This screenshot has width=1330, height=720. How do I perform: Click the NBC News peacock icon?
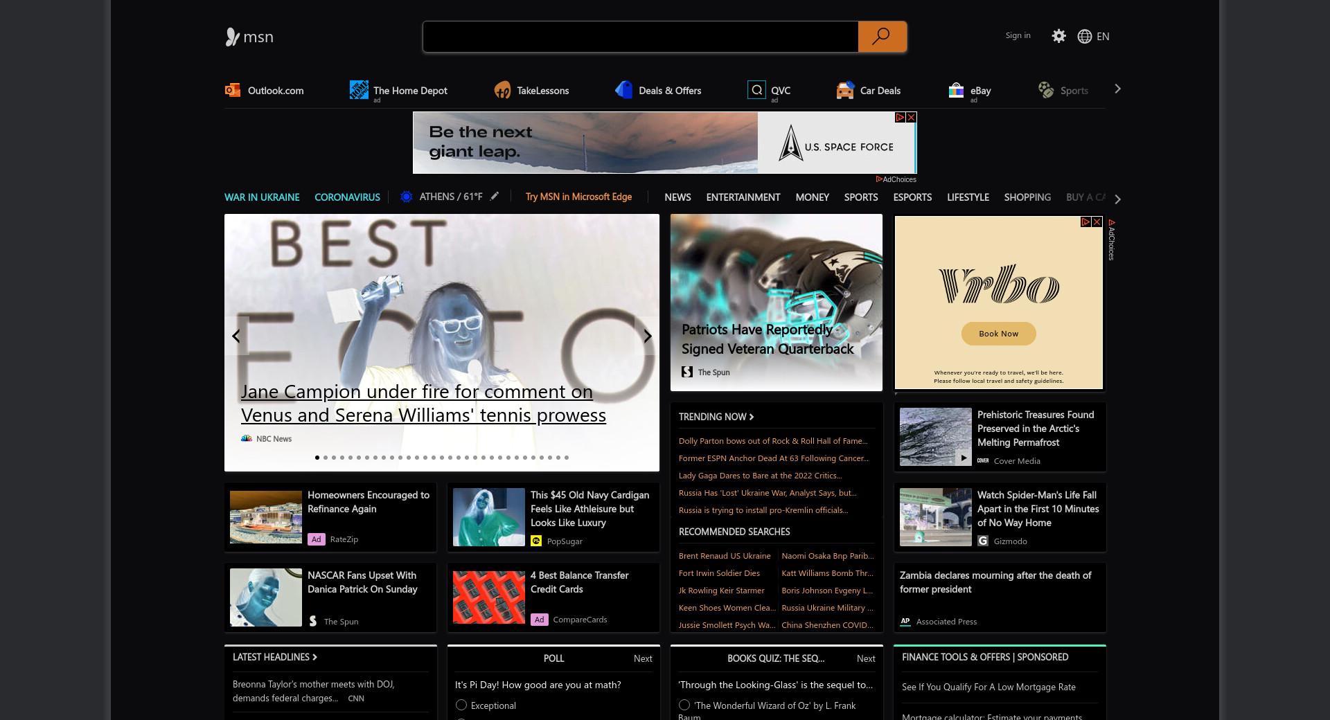(x=246, y=438)
